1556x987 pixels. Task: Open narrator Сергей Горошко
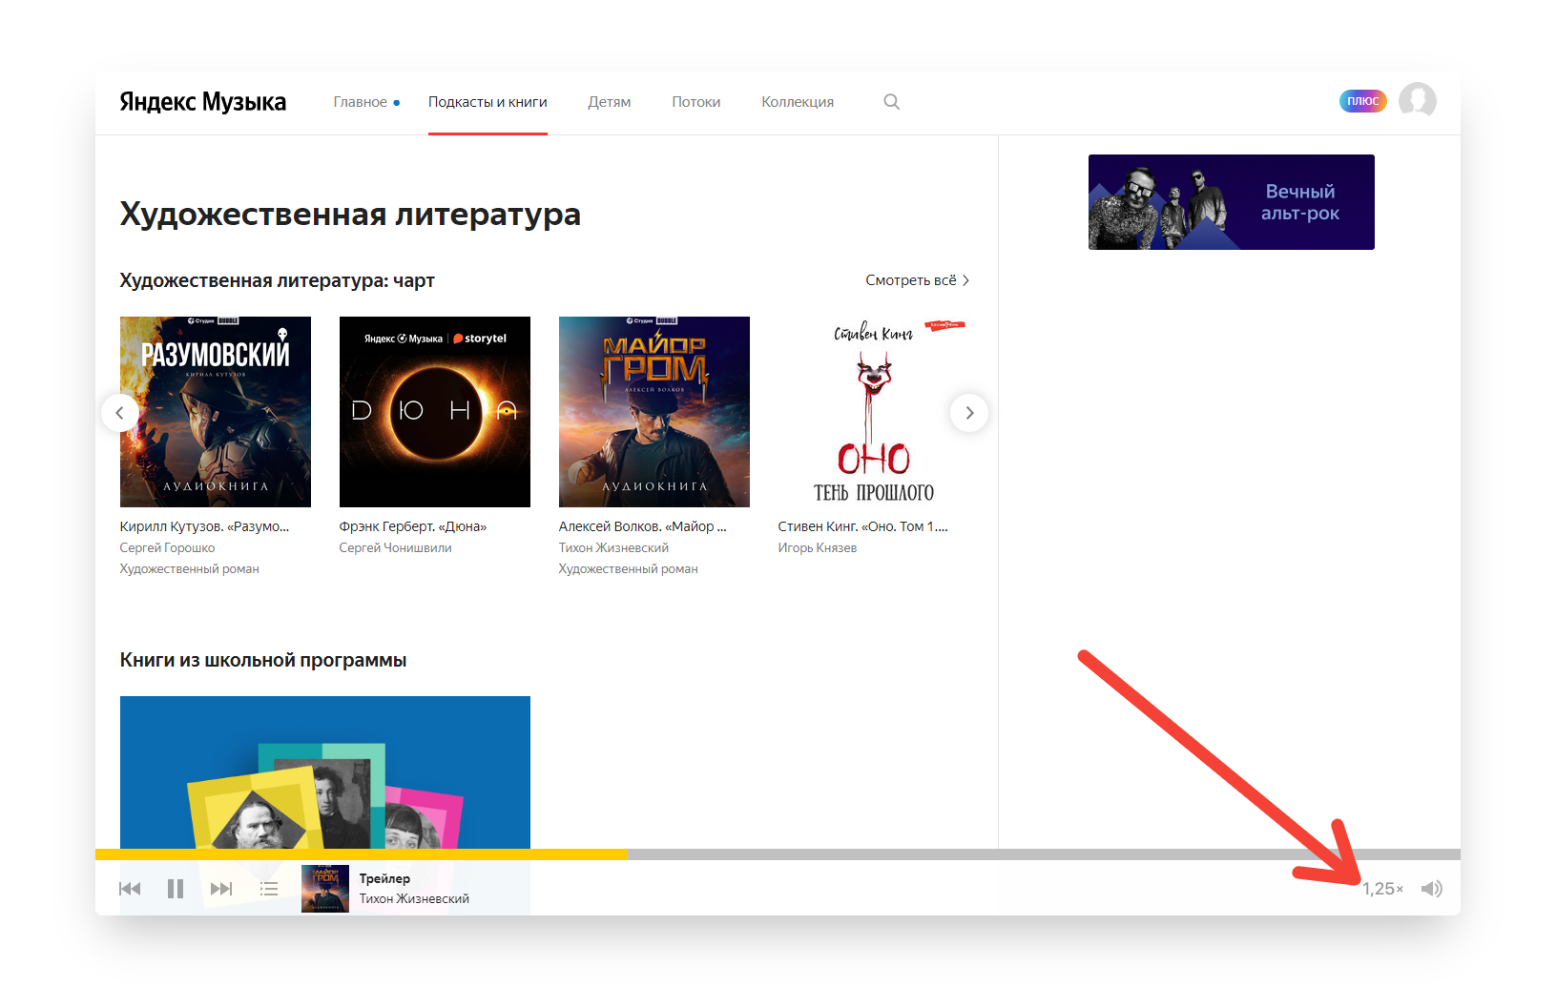click(167, 547)
